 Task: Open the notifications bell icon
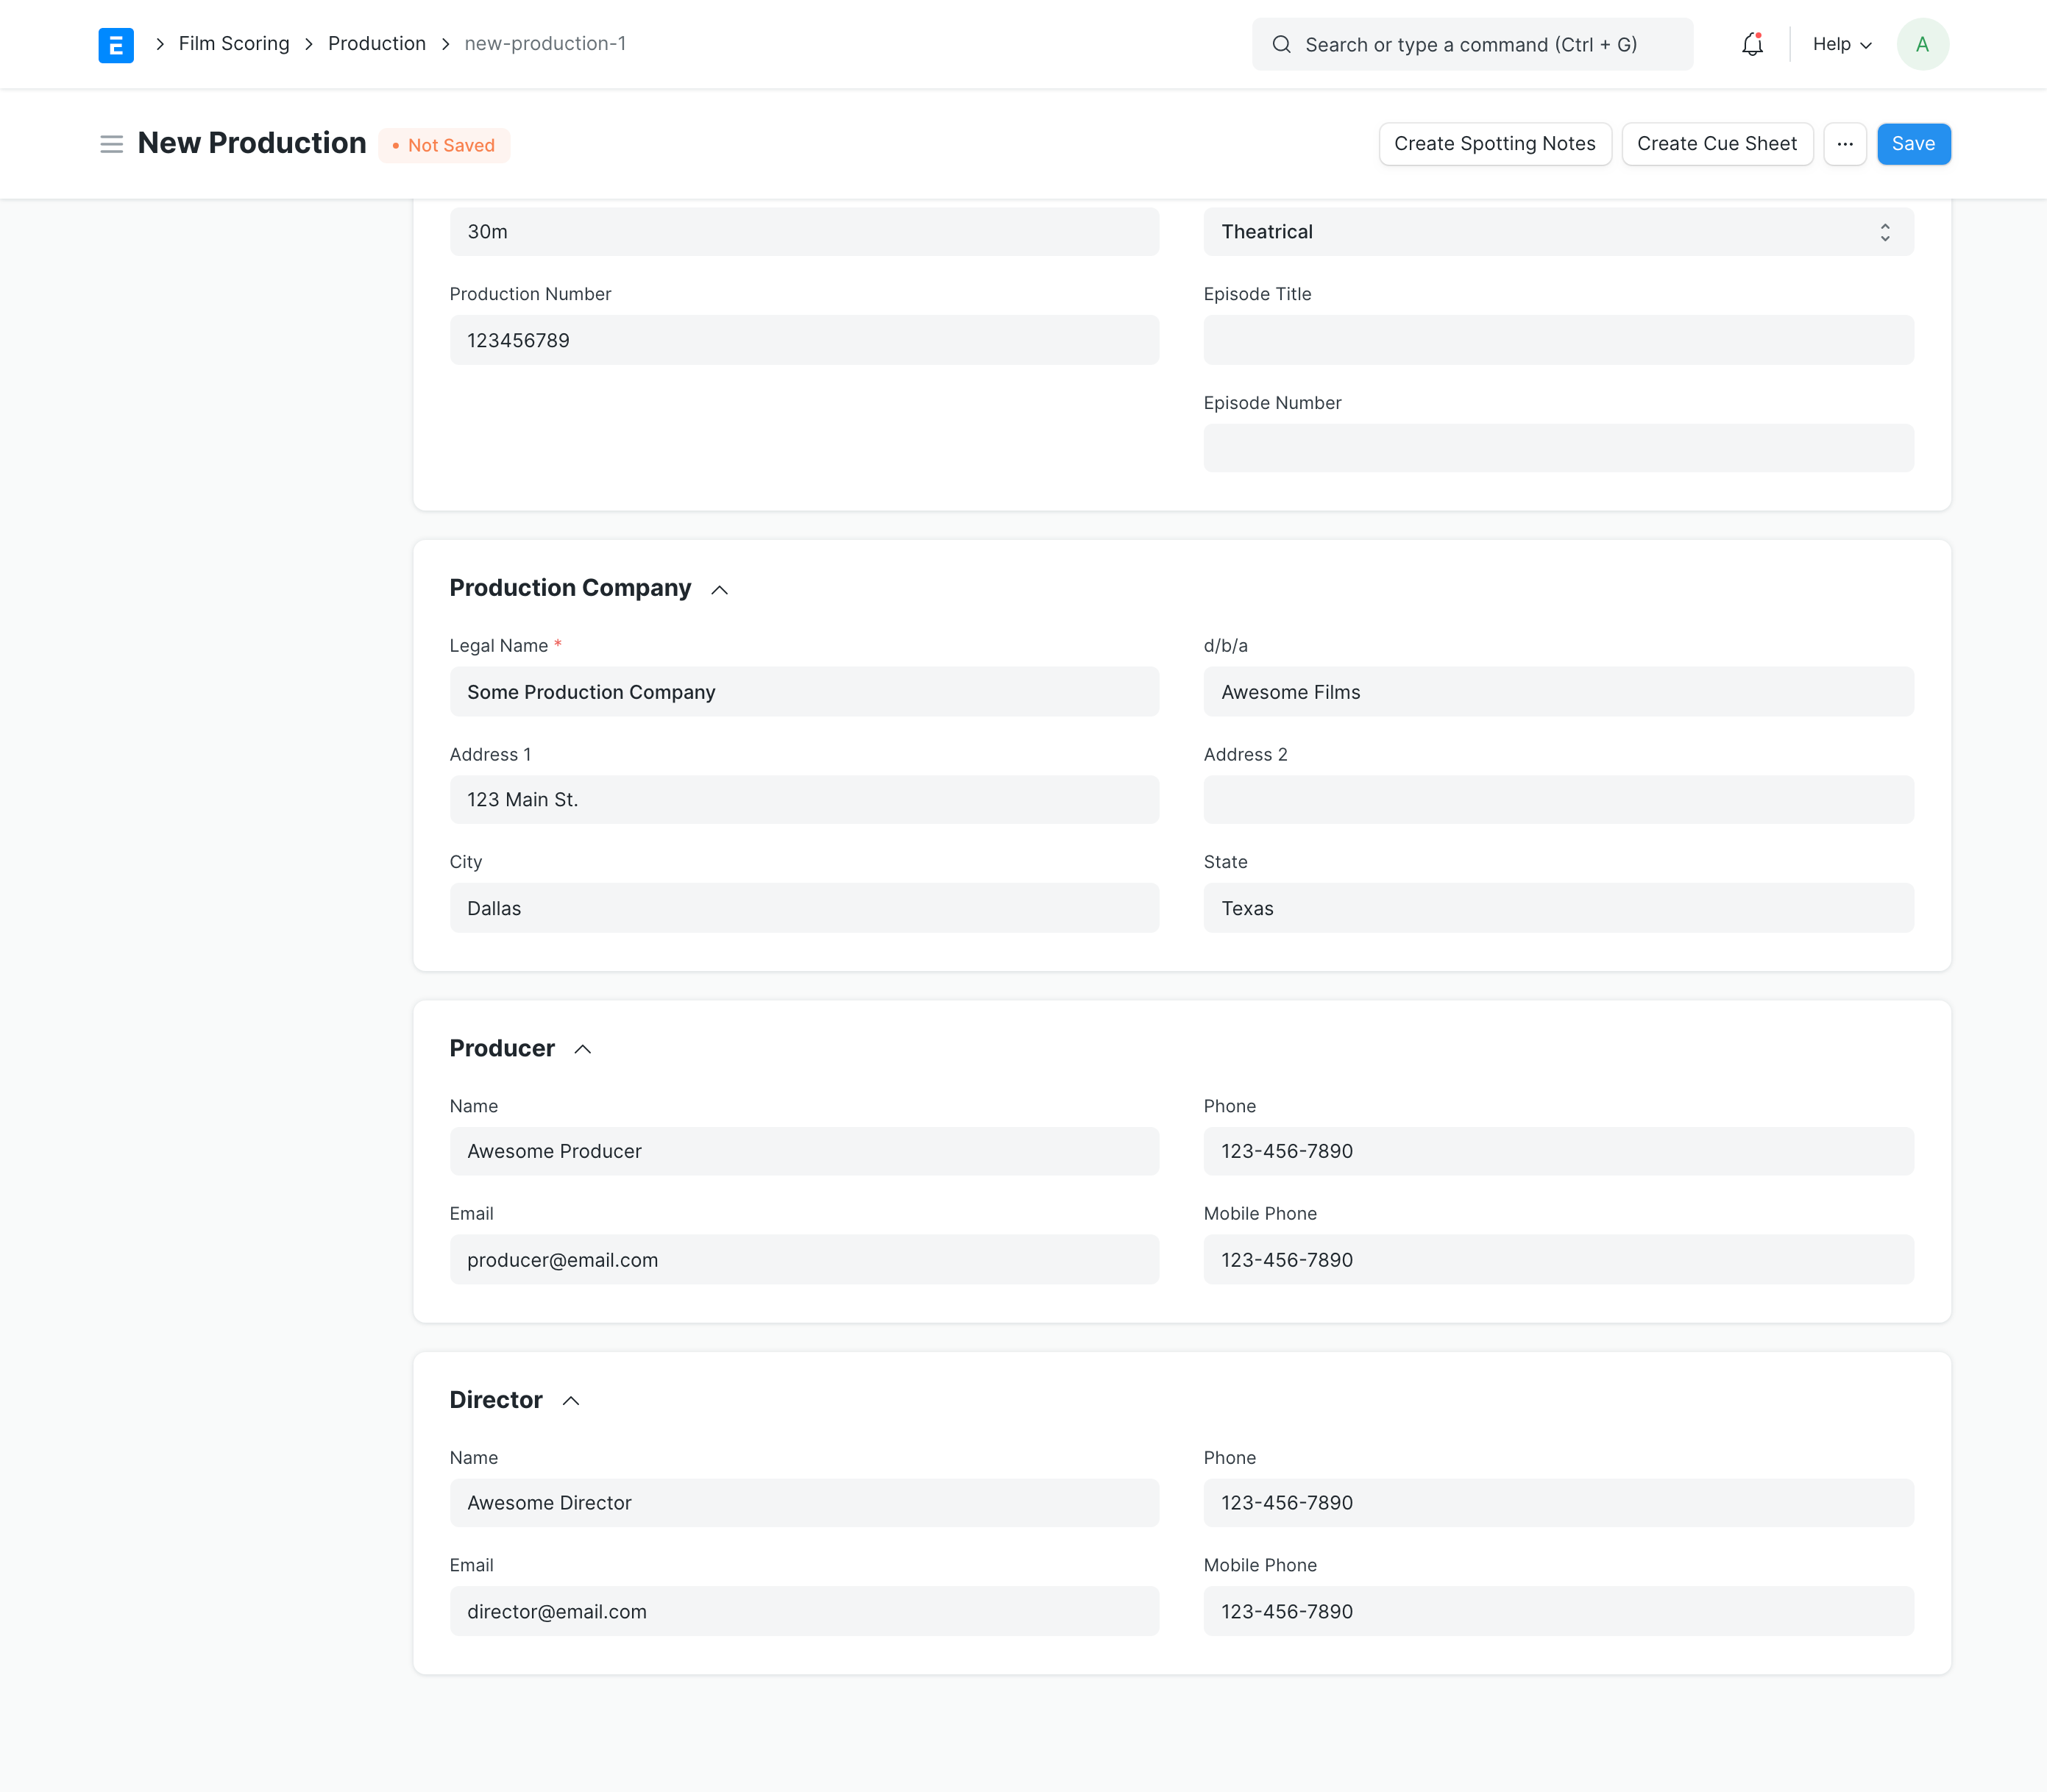pos(1751,45)
